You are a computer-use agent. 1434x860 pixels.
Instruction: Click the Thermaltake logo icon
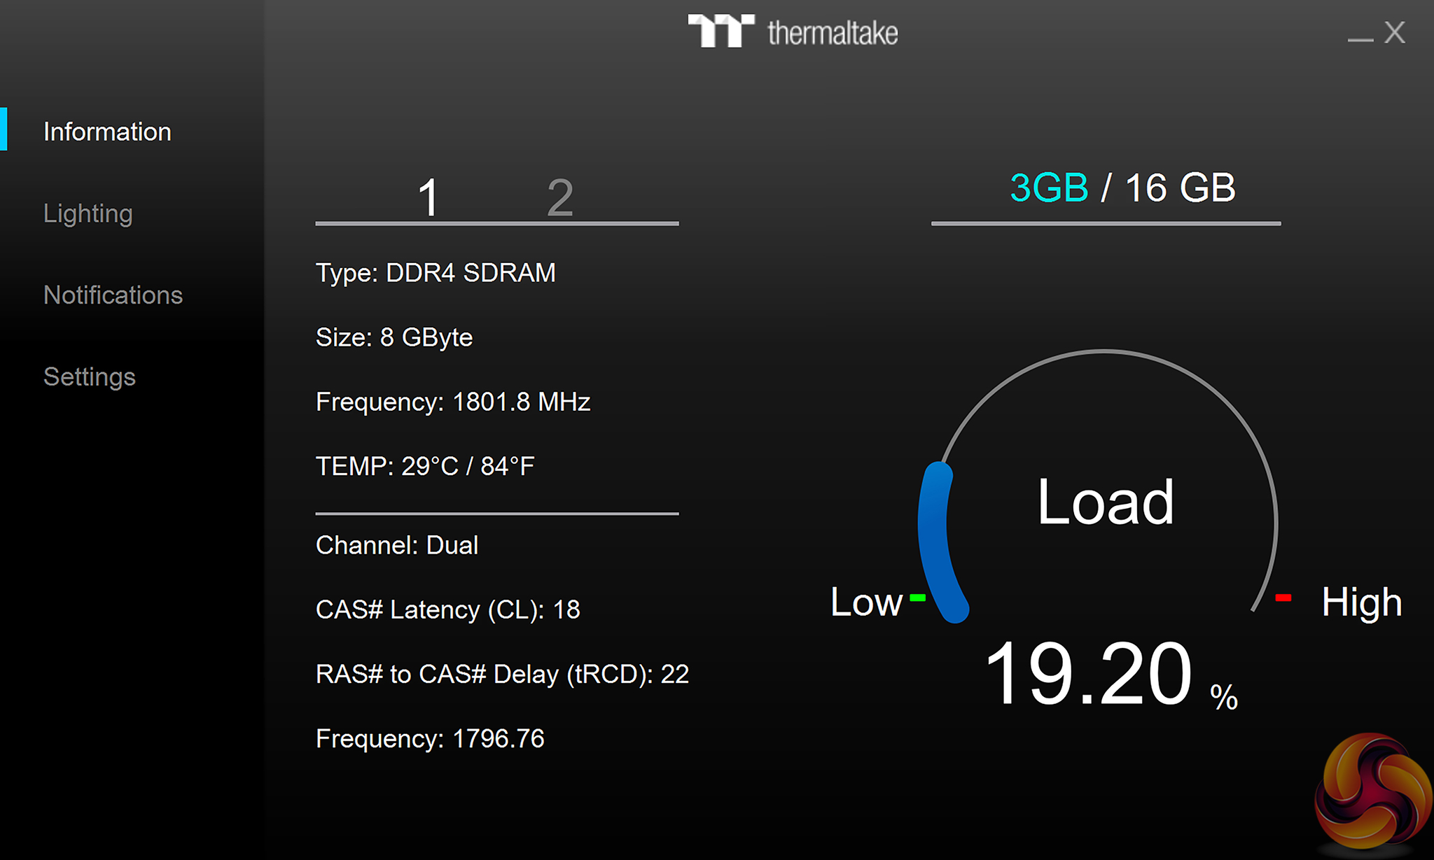[x=721, y=31]
